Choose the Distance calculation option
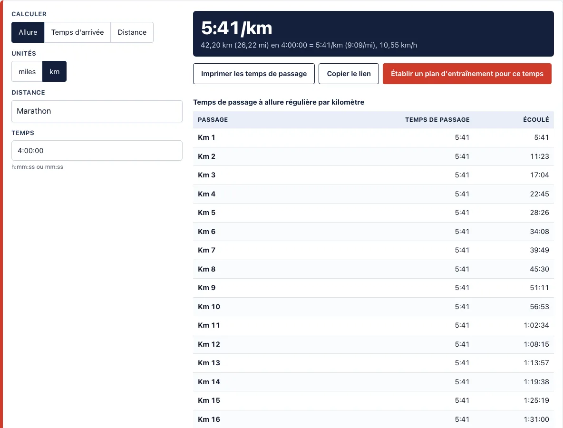563x428 pixels. (x=132, y=32)
